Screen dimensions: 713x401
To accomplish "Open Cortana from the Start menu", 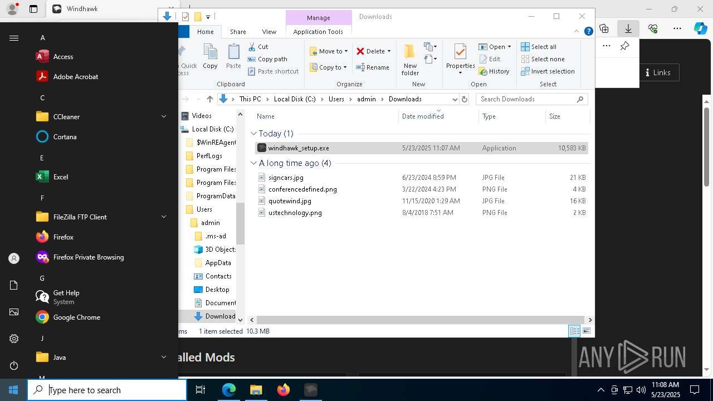I will [102, 137].
